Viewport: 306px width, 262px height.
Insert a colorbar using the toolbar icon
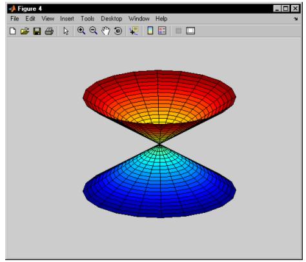point(150,31)
